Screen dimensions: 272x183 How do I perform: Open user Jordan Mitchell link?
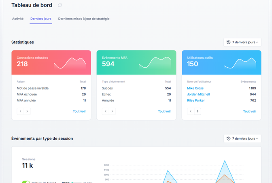(x=198, y=94)
